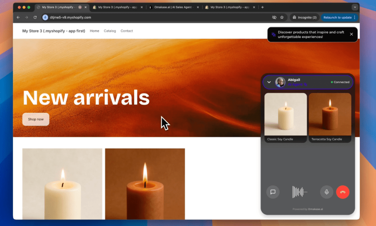Select the Classic Soy Candle card
Viewport: 376px width, 226px height.
pos(286,117)
